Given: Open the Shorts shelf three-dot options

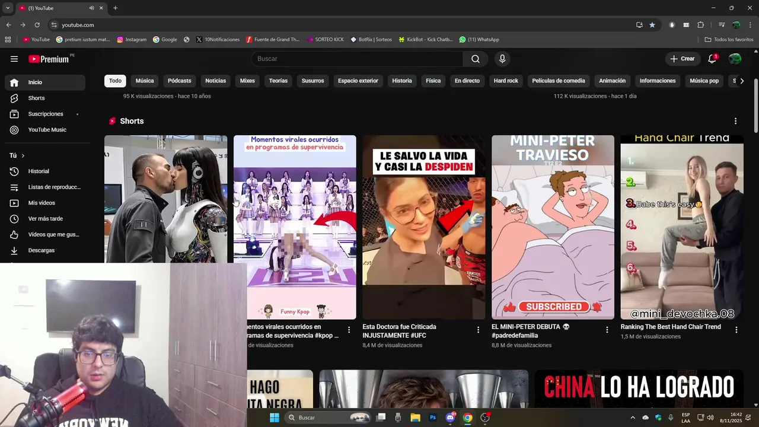Looking at the screenshot, I should pos(735,121).
